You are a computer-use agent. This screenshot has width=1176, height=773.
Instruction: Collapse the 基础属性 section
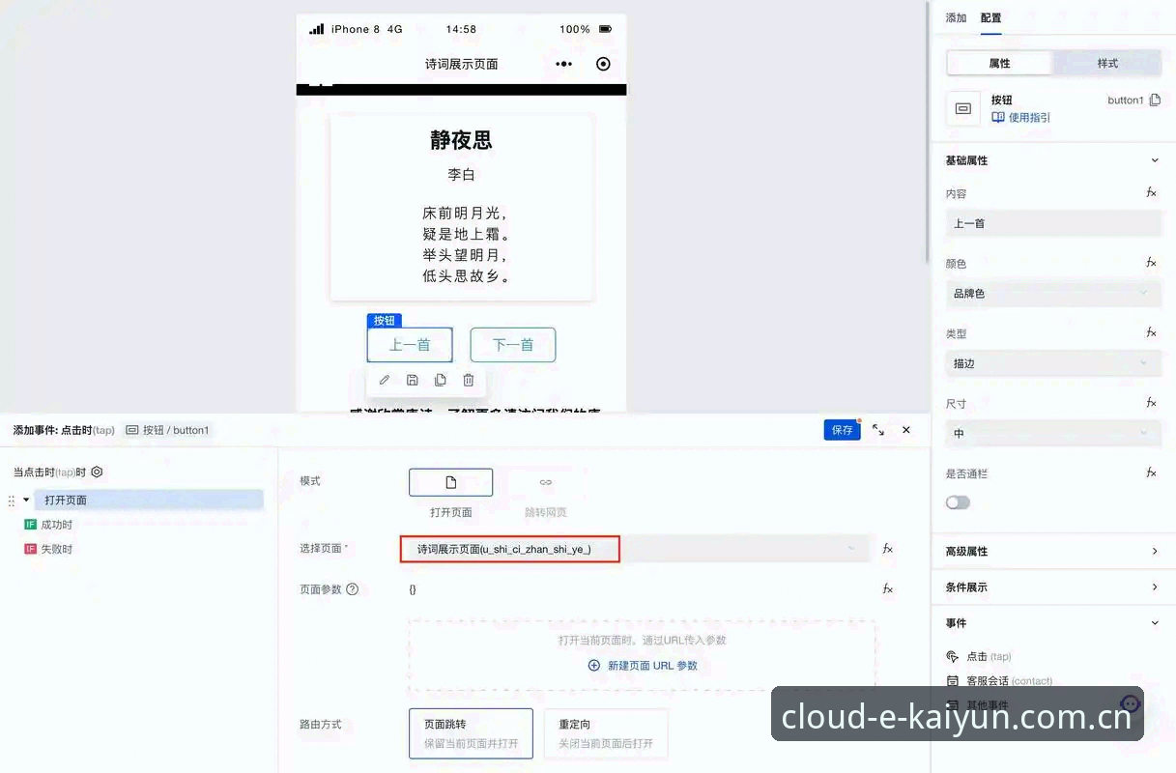(1155, 160)
